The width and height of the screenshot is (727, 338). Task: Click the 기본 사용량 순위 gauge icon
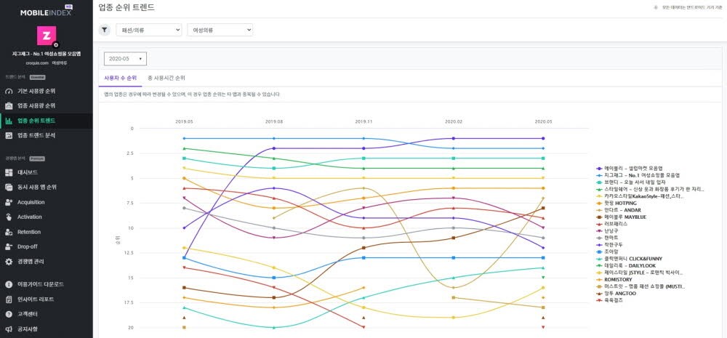coord(8,92)
